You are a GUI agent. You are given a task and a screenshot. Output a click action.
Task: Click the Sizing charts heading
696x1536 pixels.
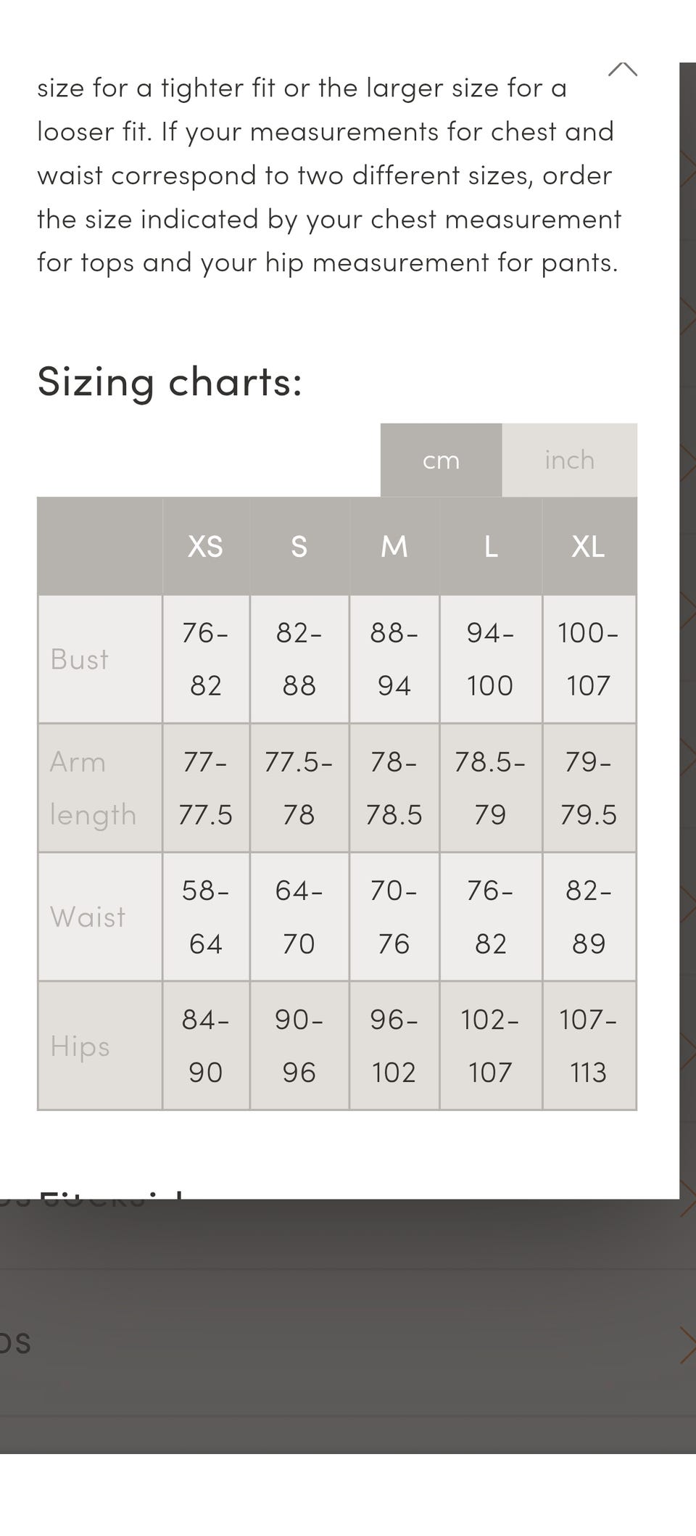point(170,381)
